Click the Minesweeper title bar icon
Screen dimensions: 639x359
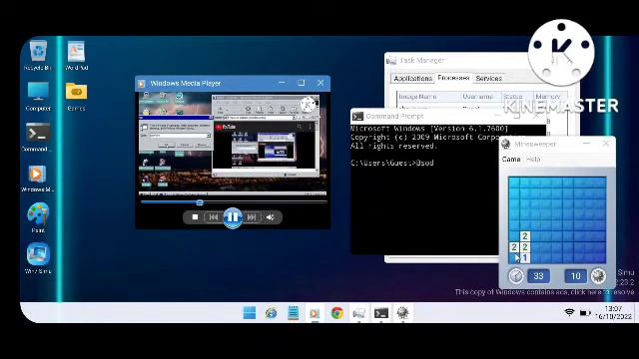tap(506, 144)
